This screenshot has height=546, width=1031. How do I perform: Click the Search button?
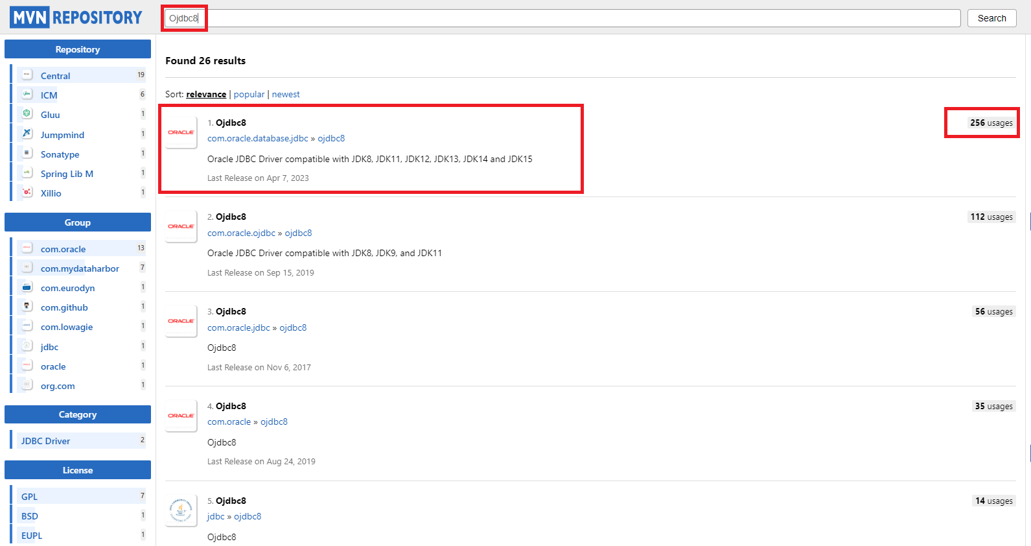point(992,18)
